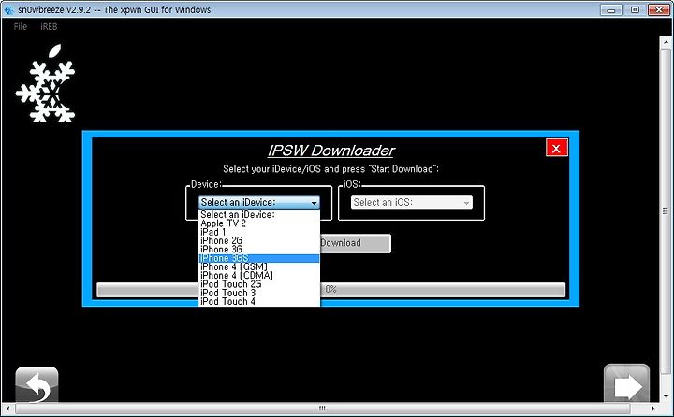Open the Select an iOS dropdown

coord(411,202)
